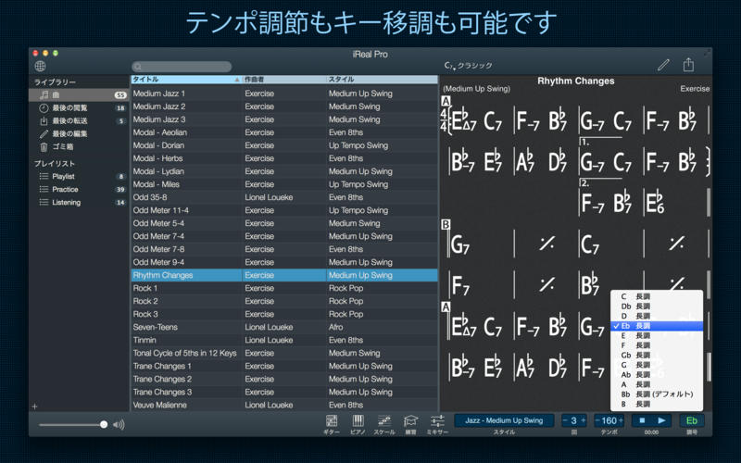Open the trash (ゴミ箱) folder

pos(79,147)
